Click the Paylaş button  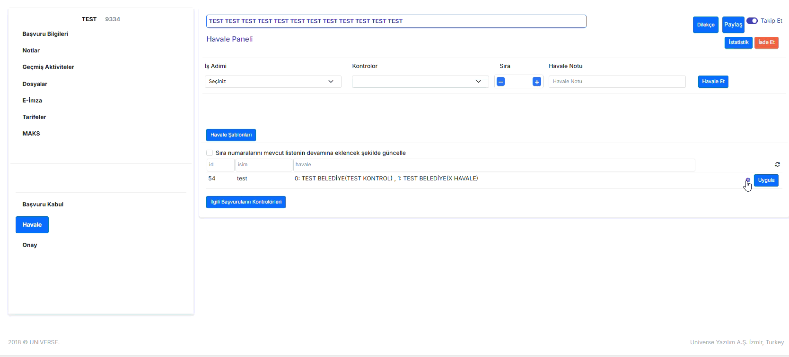point(733,25)
